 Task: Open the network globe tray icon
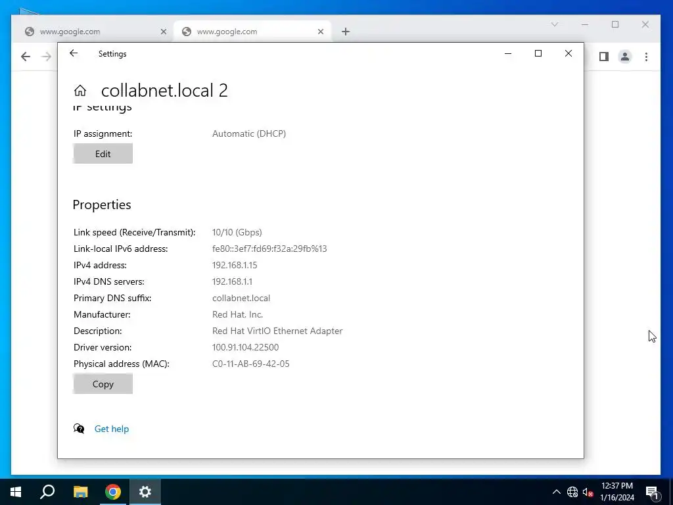pos(572,492)
